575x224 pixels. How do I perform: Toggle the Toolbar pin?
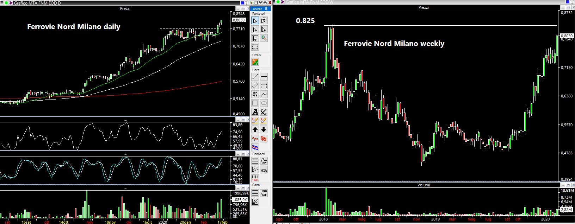tap(266, 9)
